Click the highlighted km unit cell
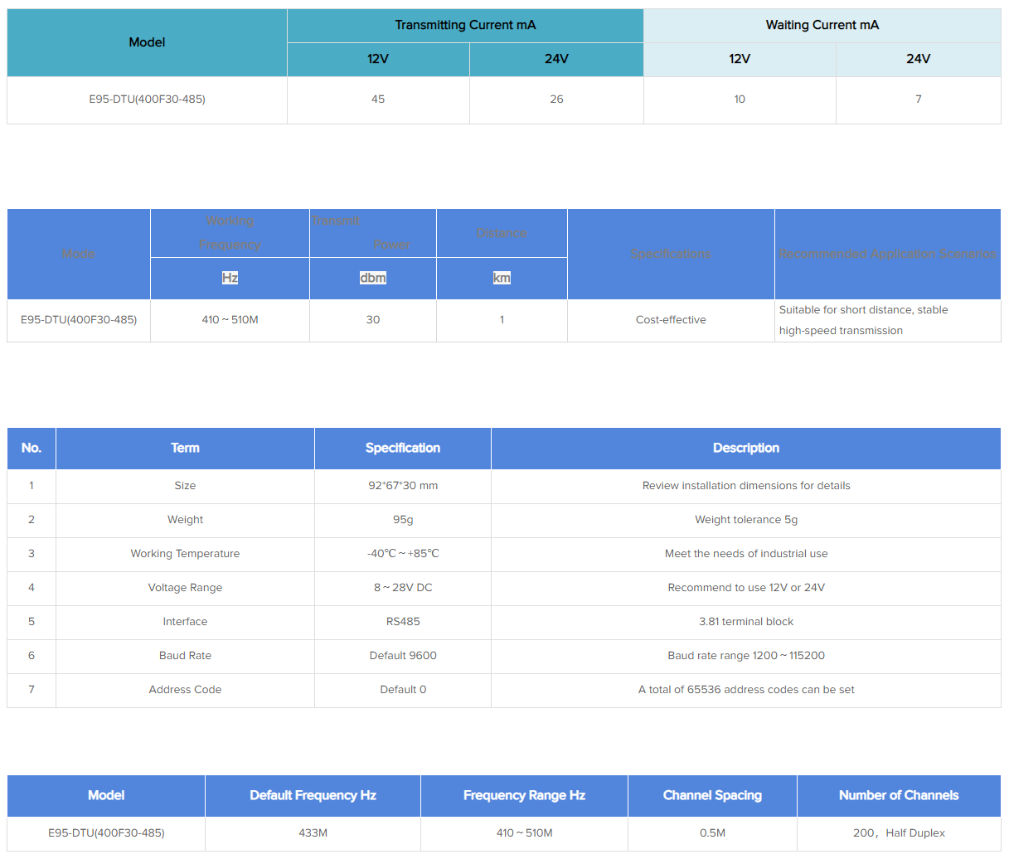This screenshot has height=859, width=1009. tap(502, 278)
